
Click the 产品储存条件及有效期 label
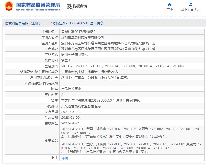pyautogui.click(x=41, y=83)
